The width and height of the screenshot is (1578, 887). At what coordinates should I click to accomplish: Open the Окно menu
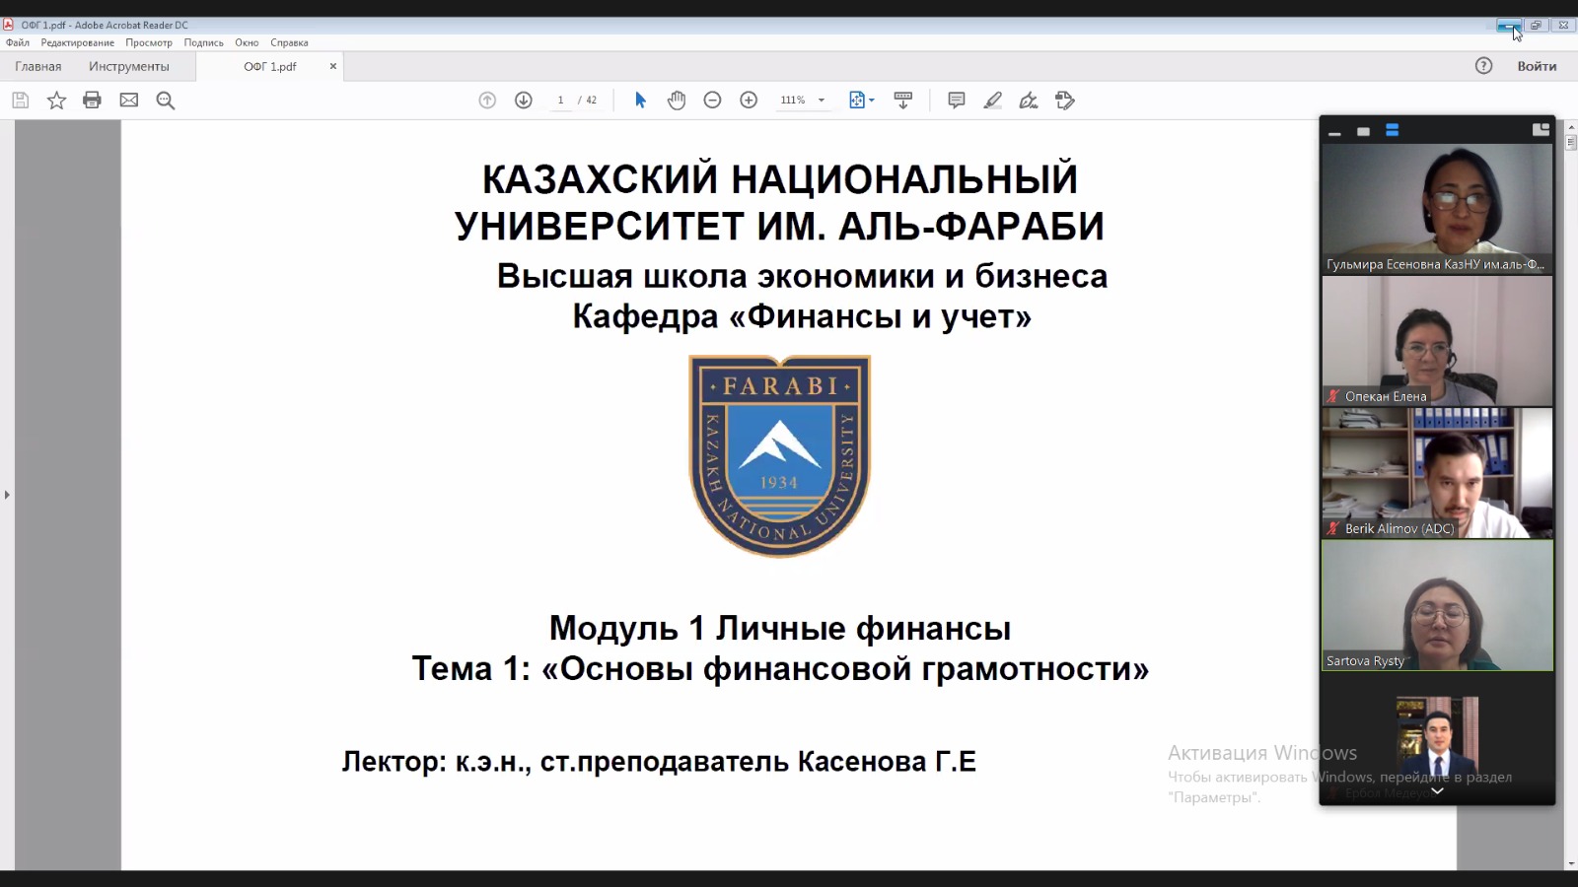click(x=247, y=42)
